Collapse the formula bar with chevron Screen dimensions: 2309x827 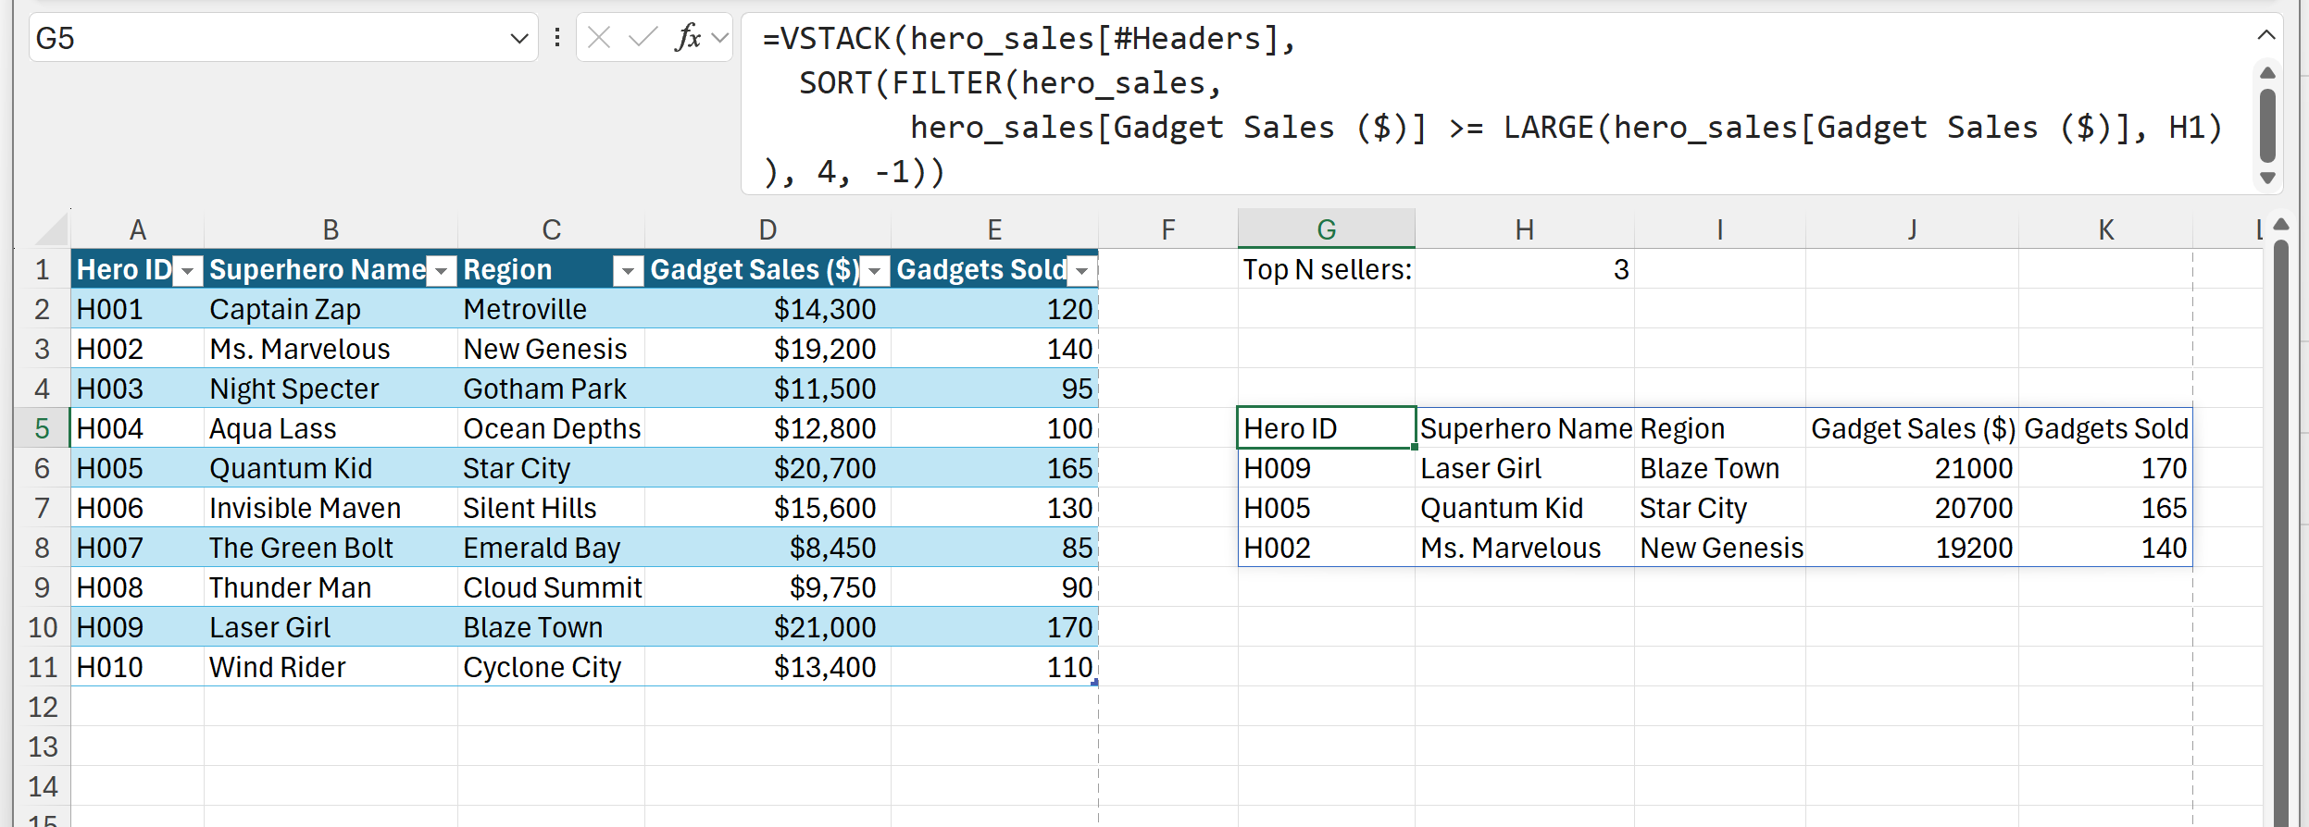click(2265, 35)
